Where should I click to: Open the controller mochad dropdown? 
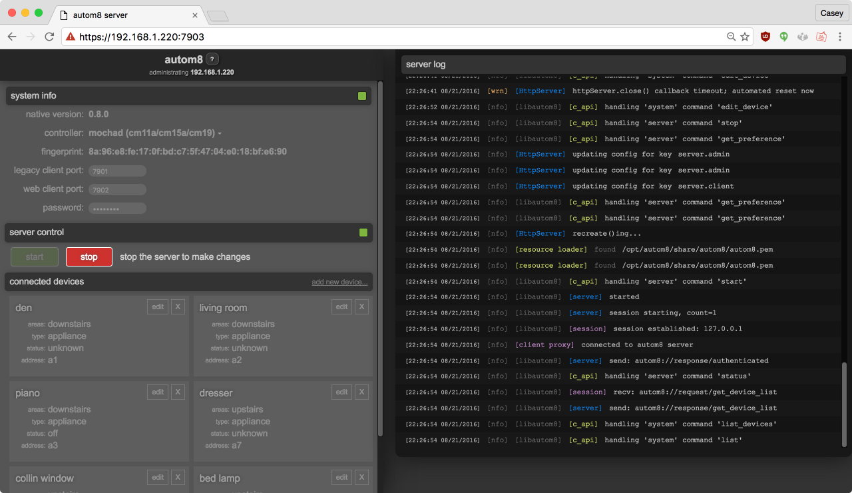pyautogui.click(x=155, y=133)
